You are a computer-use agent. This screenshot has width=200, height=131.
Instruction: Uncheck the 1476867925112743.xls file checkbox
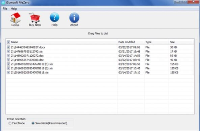tap(8, 52)
